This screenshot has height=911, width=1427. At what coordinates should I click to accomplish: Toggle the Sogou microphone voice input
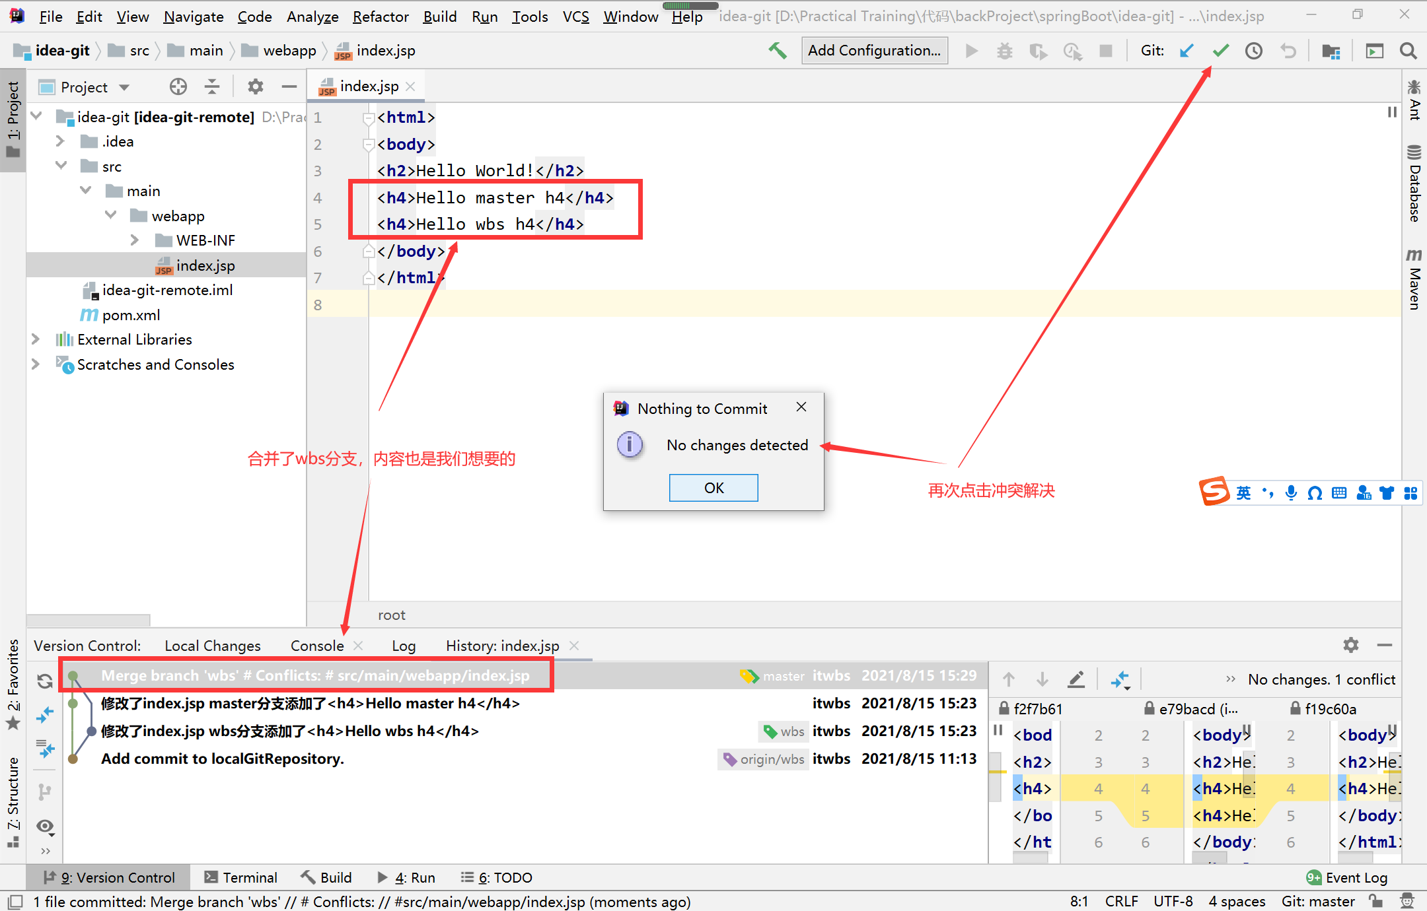coord(1291,492)
